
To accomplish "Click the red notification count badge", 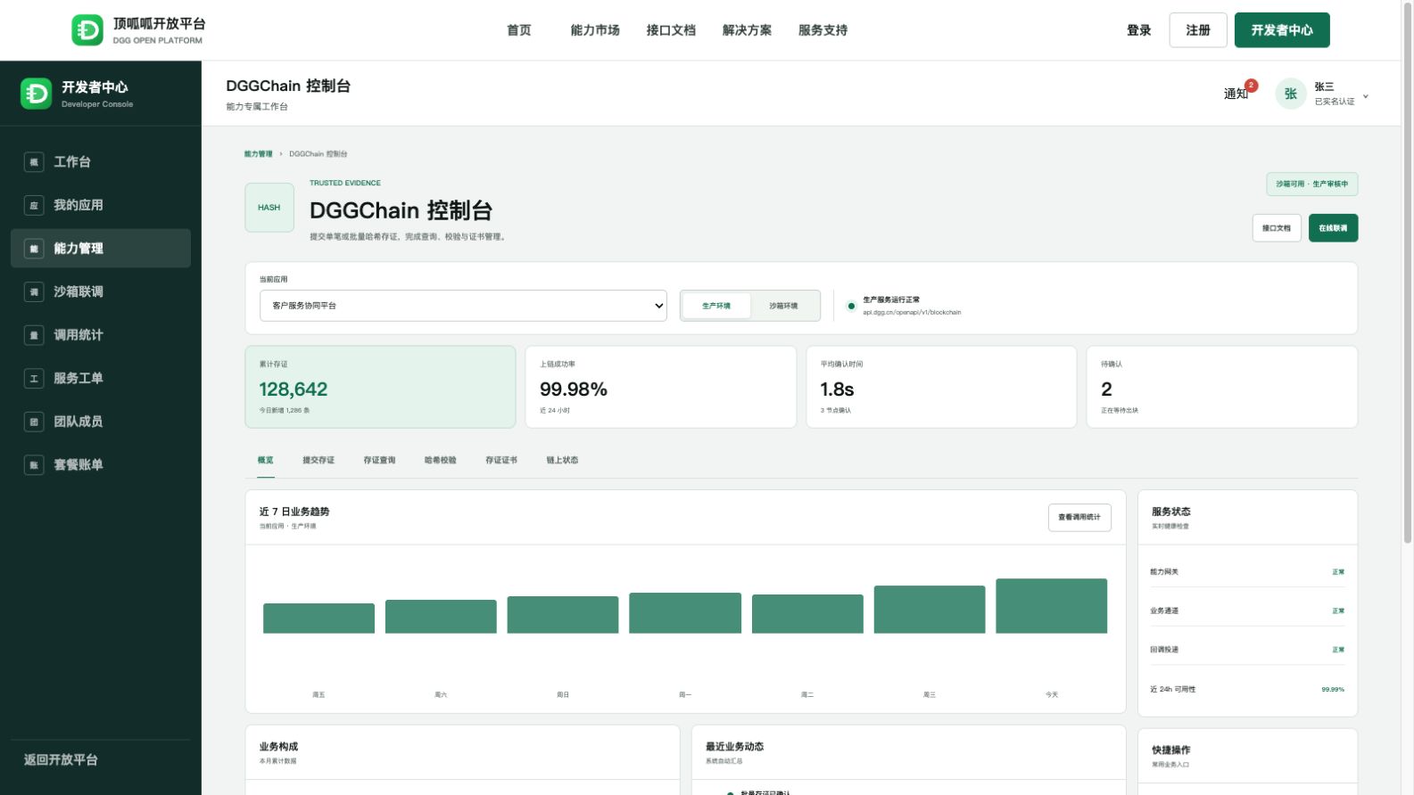I will [x=1252, y=86].
